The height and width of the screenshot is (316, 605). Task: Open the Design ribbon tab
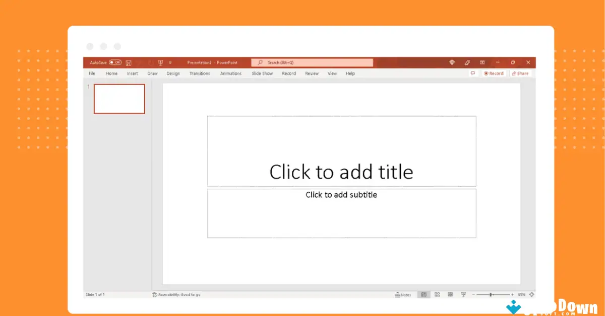[173, 73]
